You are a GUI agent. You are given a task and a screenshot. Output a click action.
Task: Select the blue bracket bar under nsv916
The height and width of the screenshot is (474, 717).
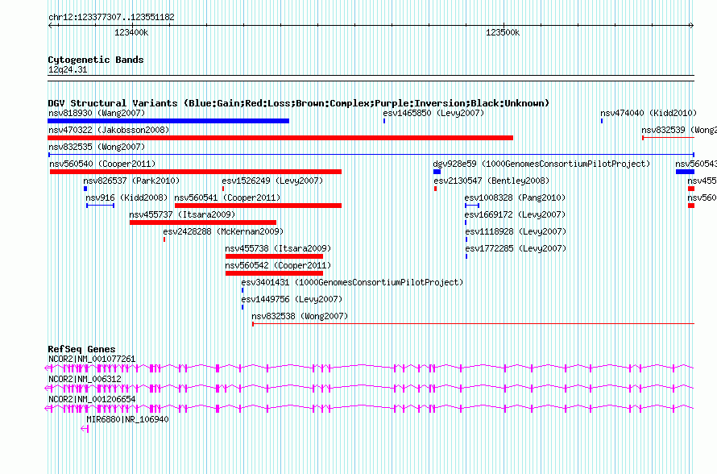coord(100,206)
